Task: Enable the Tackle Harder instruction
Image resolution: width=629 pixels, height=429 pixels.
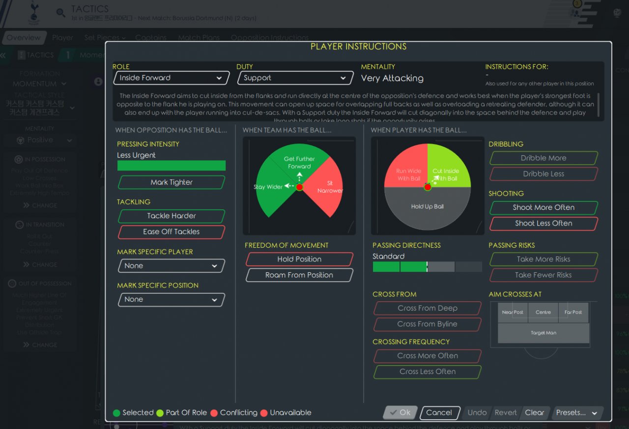Action: pyautogui.click(x=172, y=216)
